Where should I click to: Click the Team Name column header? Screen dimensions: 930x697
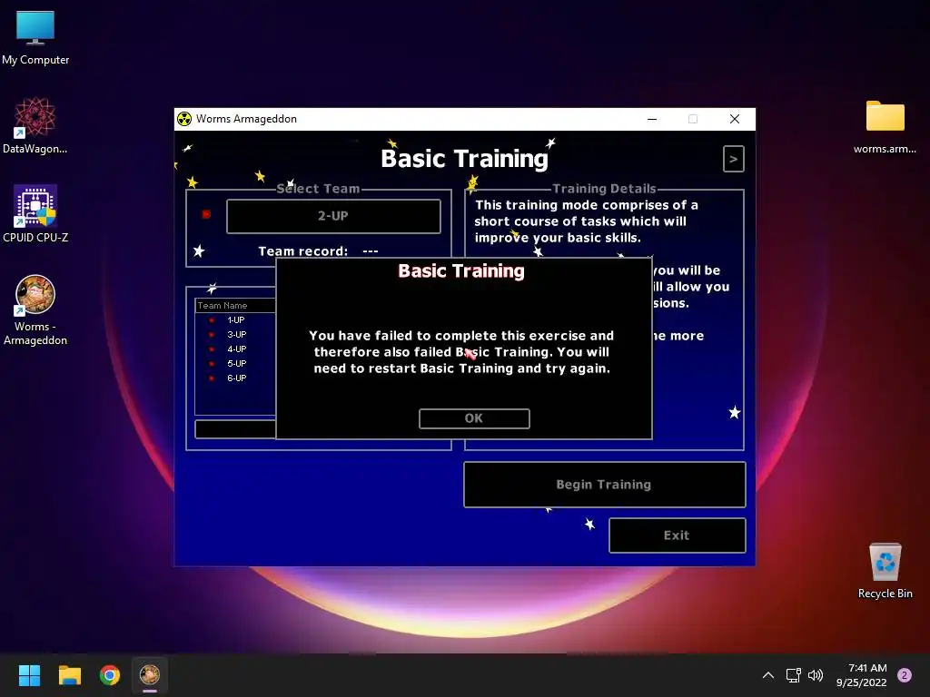click(235, 305)
